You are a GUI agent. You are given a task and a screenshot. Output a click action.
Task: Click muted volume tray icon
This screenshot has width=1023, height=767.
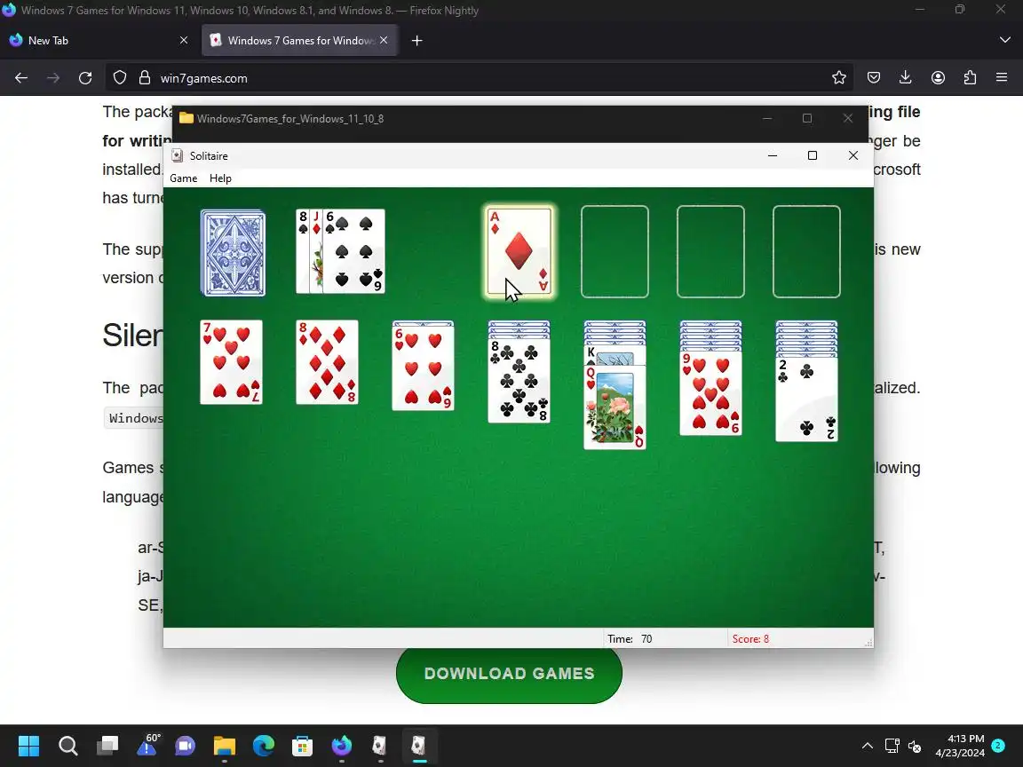pyautogui.click(x=915, y=746)
